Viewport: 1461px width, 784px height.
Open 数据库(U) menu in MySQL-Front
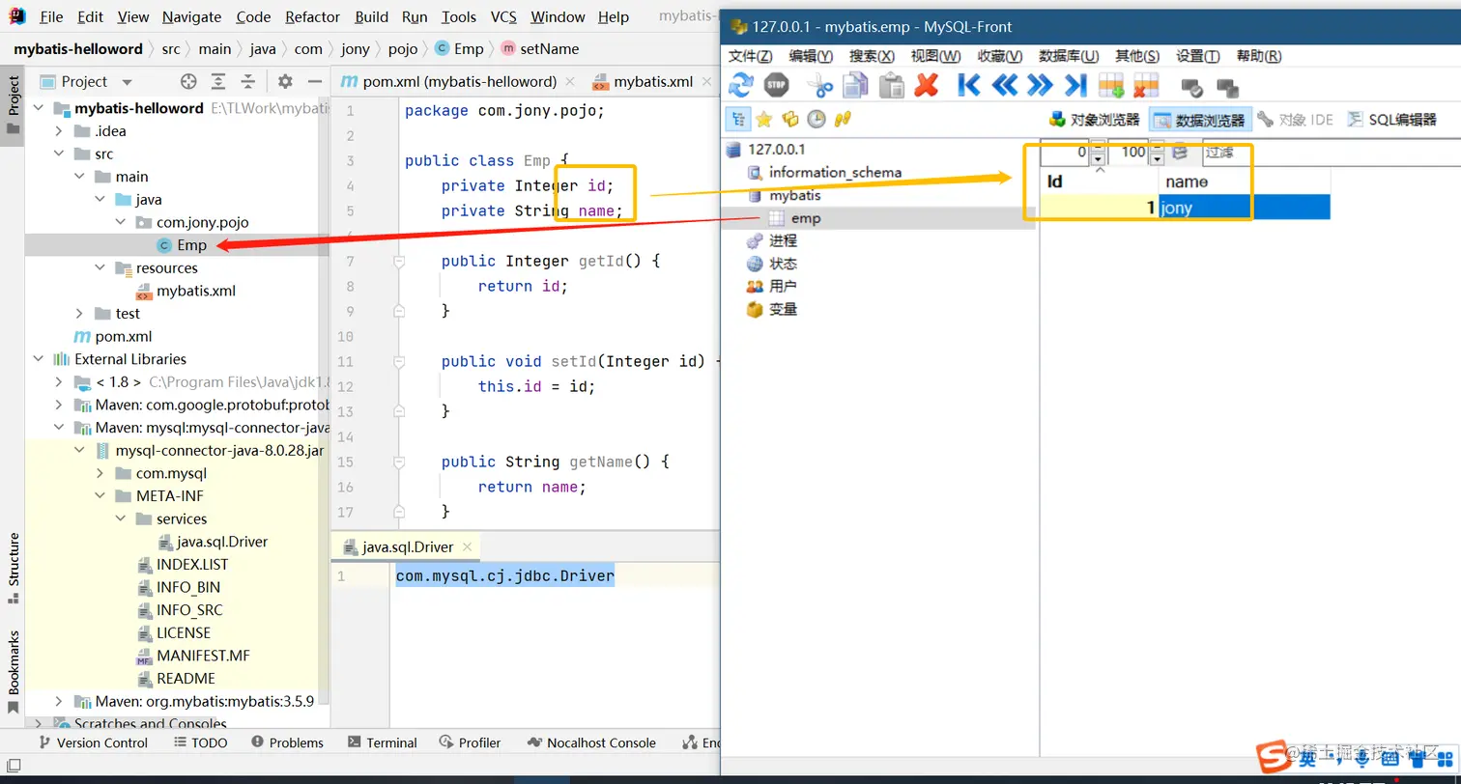[x=1069, y=56]
